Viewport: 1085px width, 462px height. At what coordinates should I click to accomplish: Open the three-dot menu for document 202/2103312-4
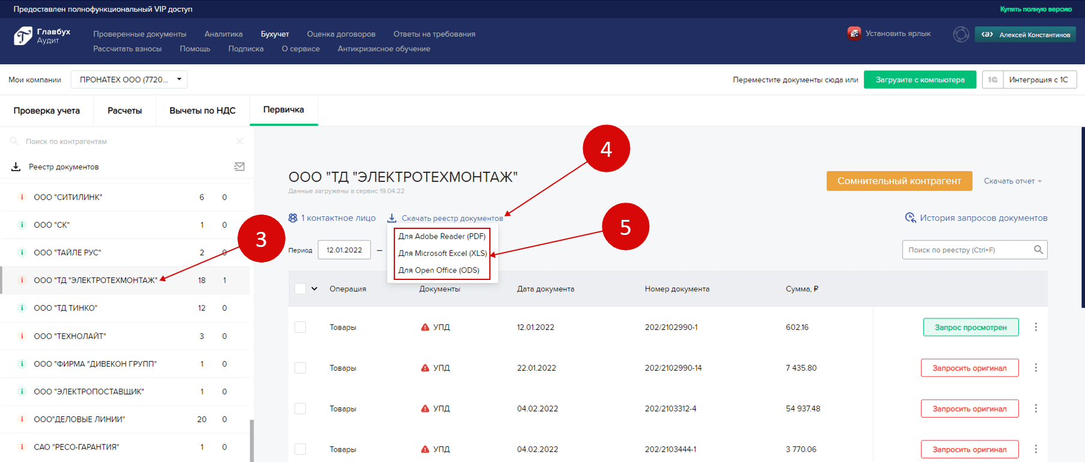[1036, 409]
